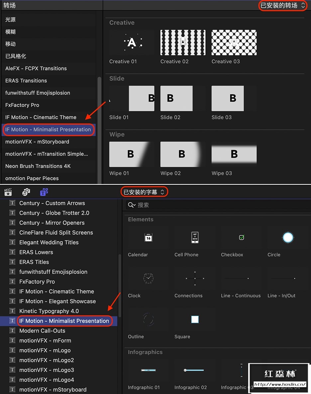This screenshot has width=311, height=394.
Task: Choose AleFX - FCPX Transitions category
Action: click(x=49, y=68)
